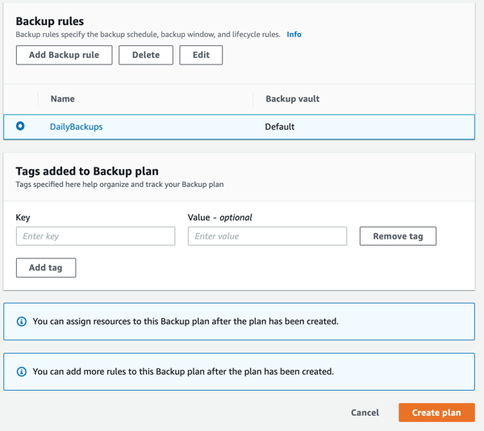484x431 pixels.
Task: Click the orange Create plan button
Action: coord(436,412)
